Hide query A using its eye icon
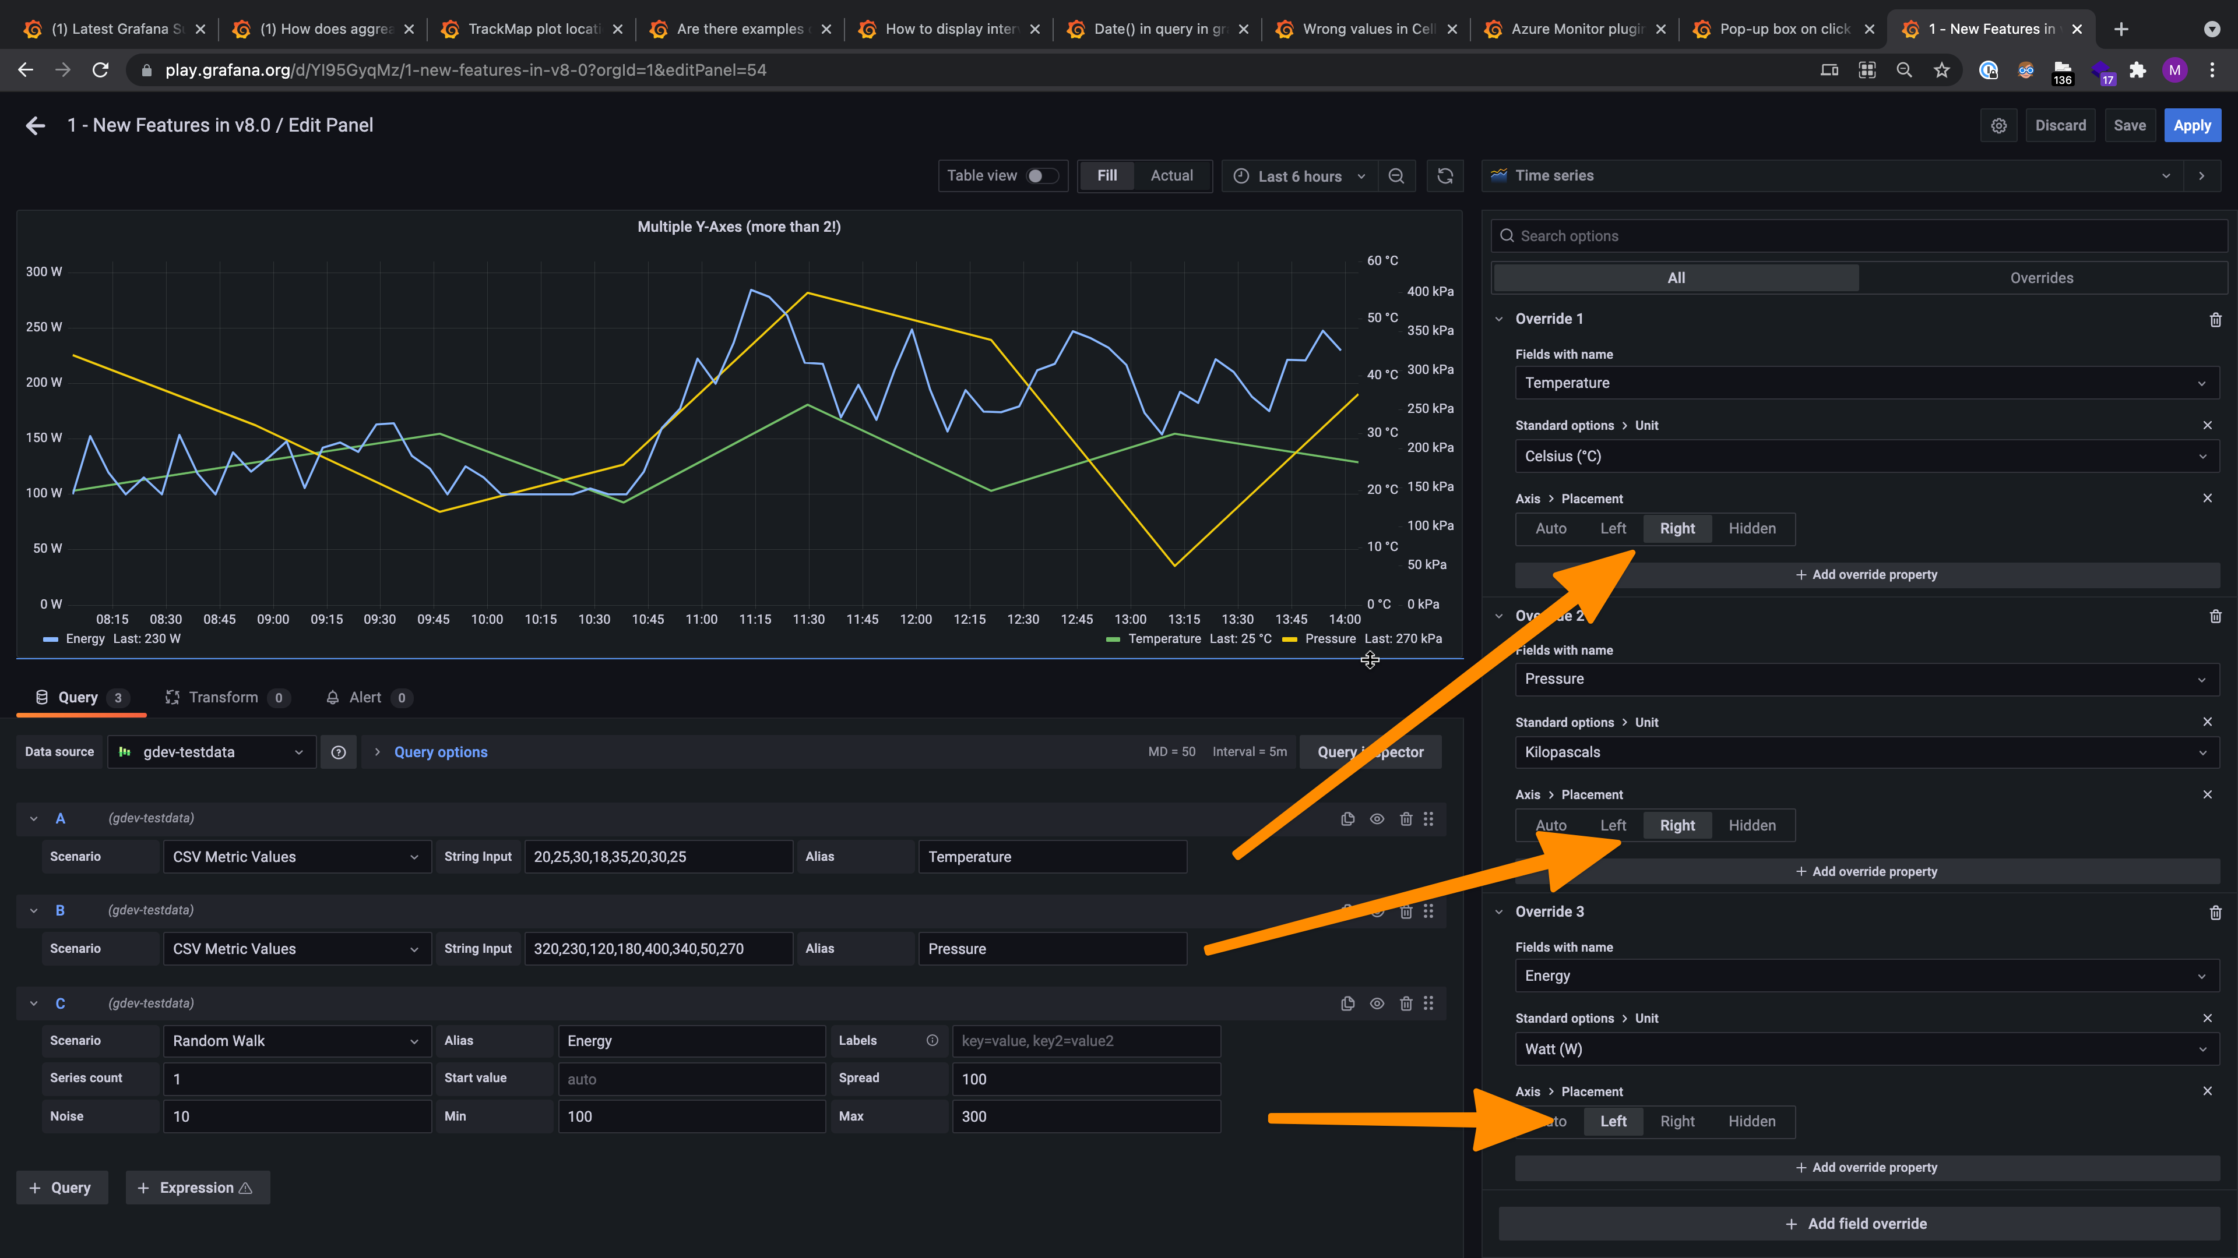Viewport: 2238px width, 1258px height. [x=1377, y=819]
